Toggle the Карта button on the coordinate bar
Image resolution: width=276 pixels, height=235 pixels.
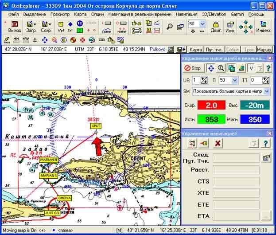coord(196,50)
